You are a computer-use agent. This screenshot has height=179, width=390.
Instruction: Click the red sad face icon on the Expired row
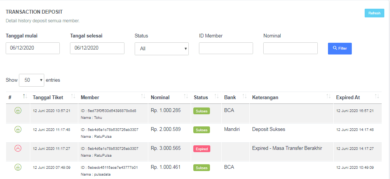(18, 148)
